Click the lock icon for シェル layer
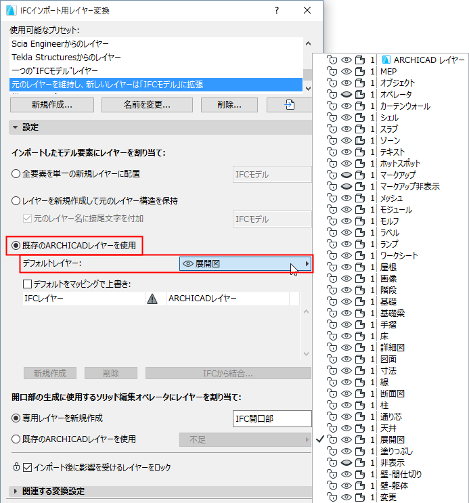The image size is (469, 503). 332,118
